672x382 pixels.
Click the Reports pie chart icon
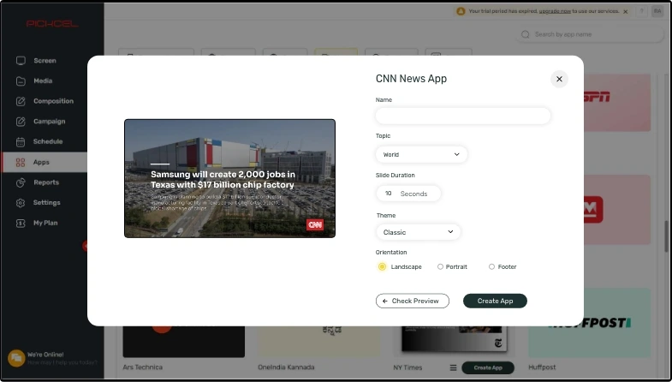21,182
